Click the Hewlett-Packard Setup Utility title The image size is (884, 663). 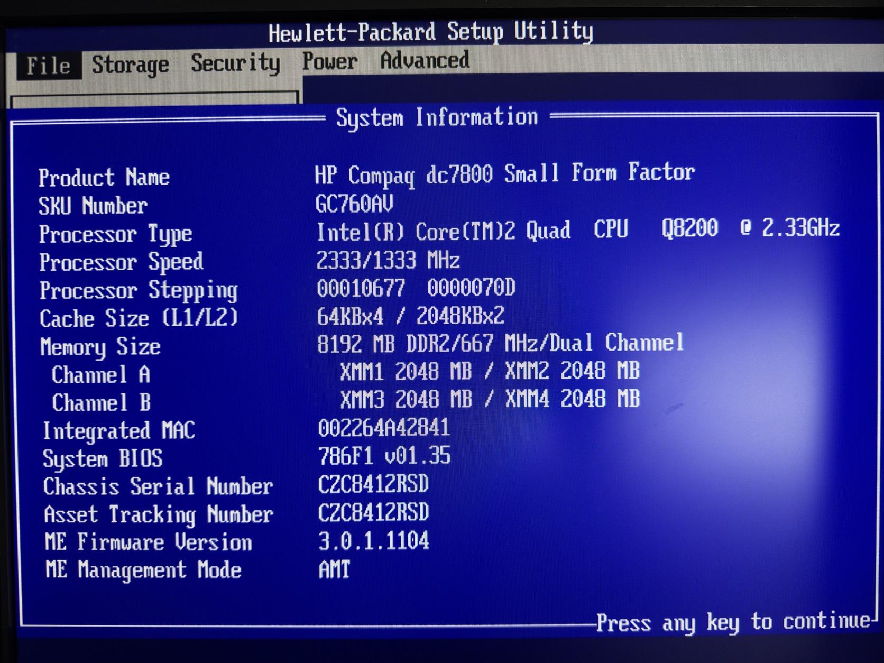(431, 32)
